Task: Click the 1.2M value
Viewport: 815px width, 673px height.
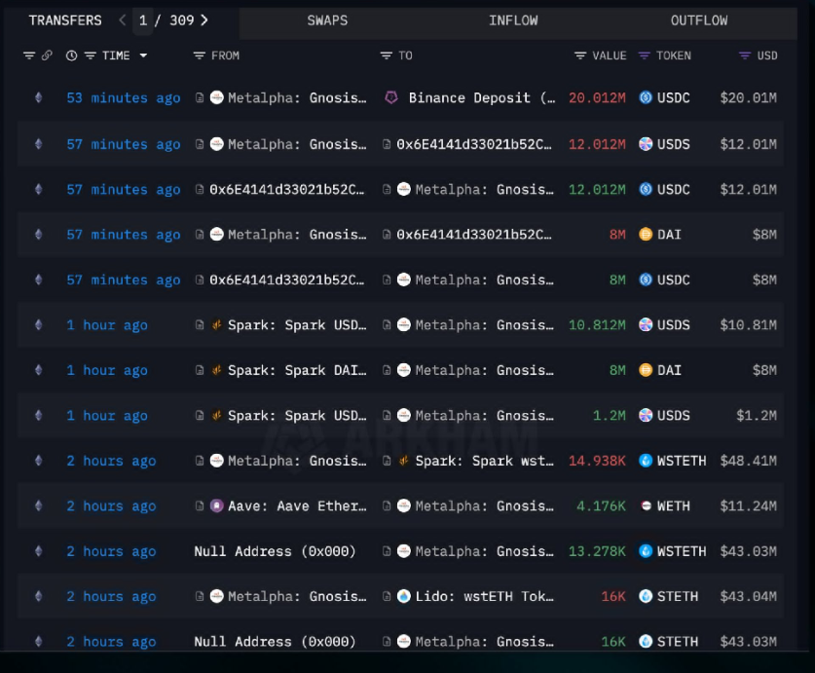Action: coord(610,416)
